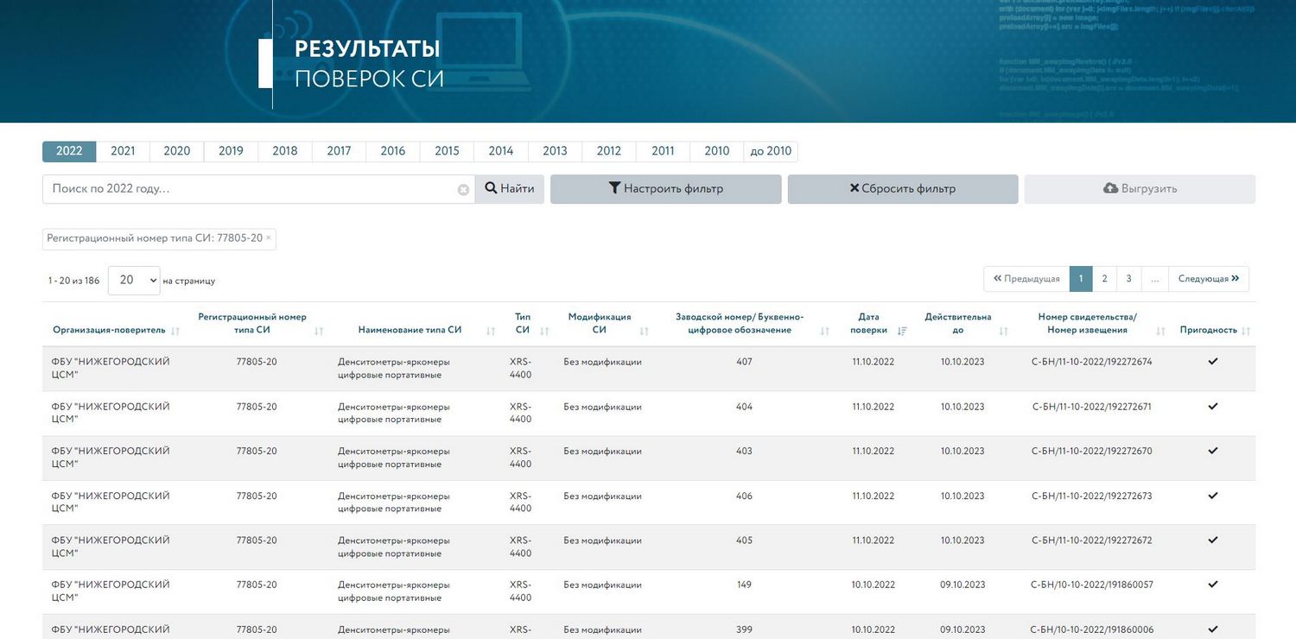This screenshot has height=639, width=1296.
Task: Sort by Пригодность column icon
Action: click(1246, 332)
